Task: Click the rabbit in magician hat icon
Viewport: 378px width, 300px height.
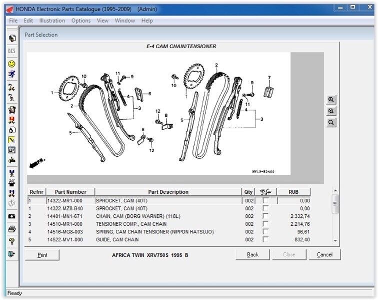Action: (x=12, y=183)
